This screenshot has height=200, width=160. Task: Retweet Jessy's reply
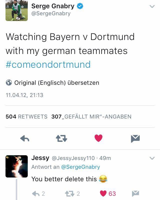(x=72, y=193)
